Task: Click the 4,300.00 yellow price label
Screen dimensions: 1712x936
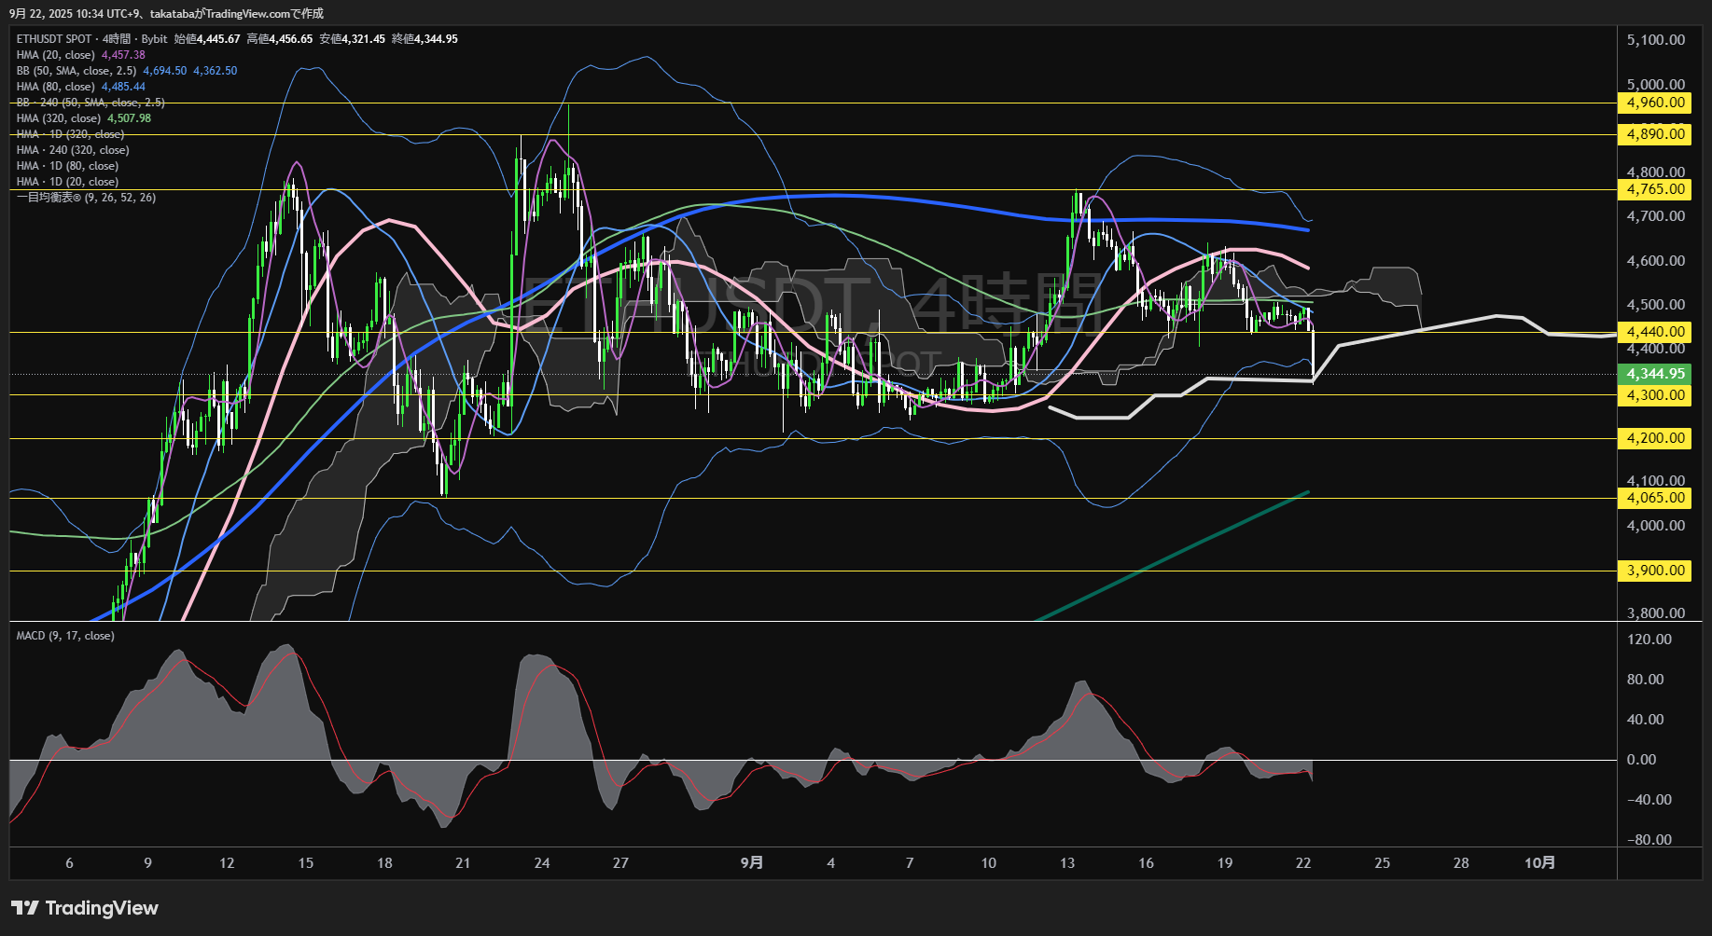Action: pyautogui.click(x=1654, y=395)
